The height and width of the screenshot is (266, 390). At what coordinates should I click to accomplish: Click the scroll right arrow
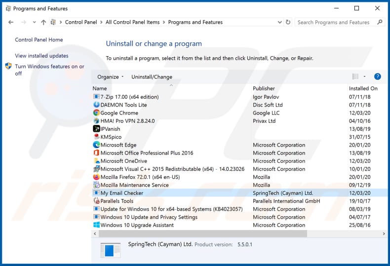tap(384, 234)
